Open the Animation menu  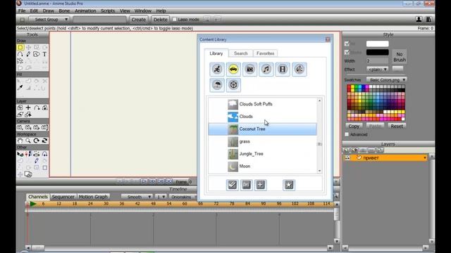[85, 11]
